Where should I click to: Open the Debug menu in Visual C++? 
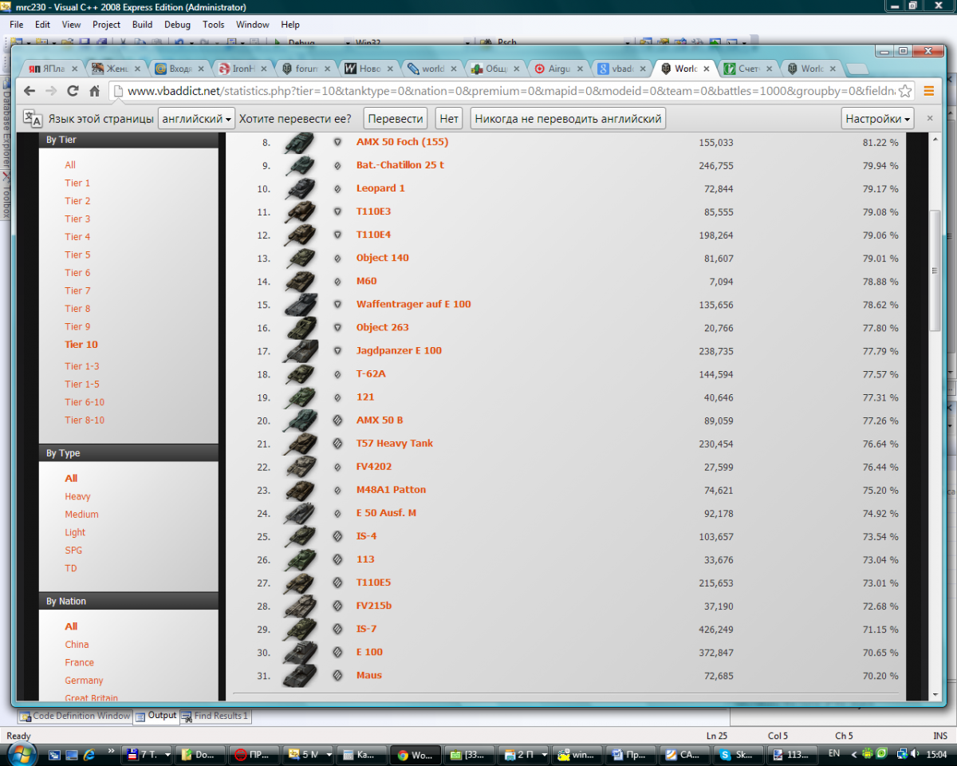tap(177, 25)
